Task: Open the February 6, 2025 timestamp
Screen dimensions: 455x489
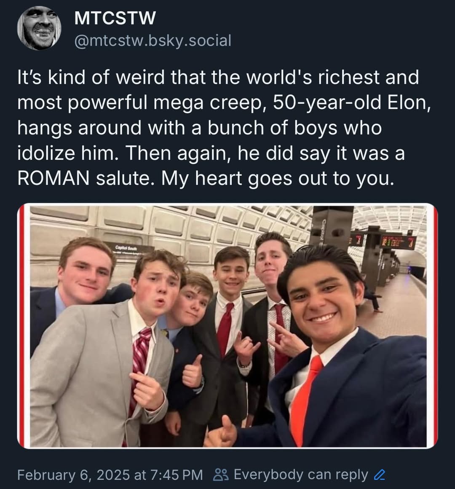Action: click(x=110, y=475)
